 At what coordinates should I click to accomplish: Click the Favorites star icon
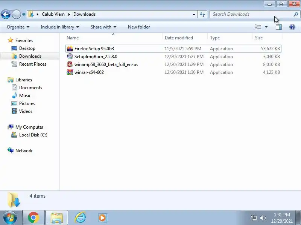coord(11,40)
